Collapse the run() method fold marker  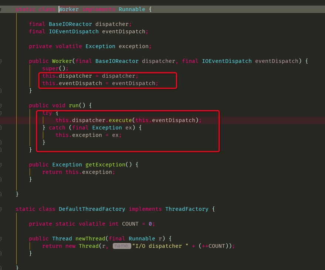1,106
